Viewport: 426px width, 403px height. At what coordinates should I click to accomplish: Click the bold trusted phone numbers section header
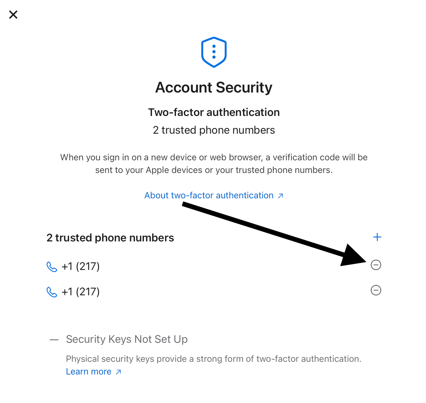pyautogui.click(x=110, y=238)
